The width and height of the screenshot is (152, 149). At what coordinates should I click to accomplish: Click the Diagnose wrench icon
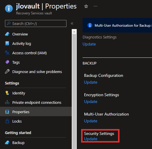(7, 72)
